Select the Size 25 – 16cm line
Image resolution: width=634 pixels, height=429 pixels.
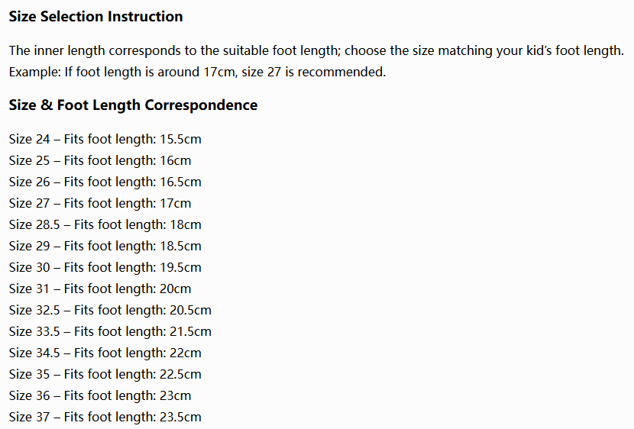click(x=100, y=161)
